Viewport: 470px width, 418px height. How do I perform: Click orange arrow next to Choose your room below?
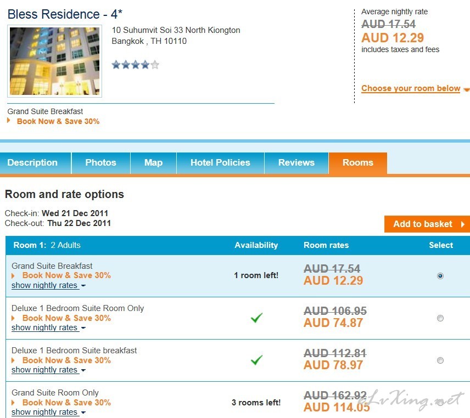click(466, 89)
